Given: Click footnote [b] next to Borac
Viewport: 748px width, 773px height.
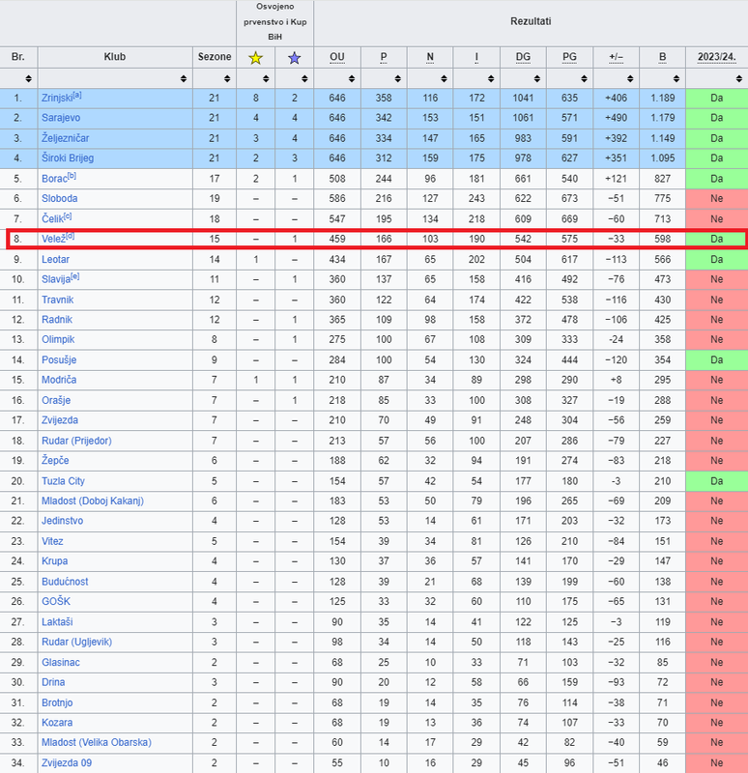Looking at the screenshot, I should click(x=72, y=177).
